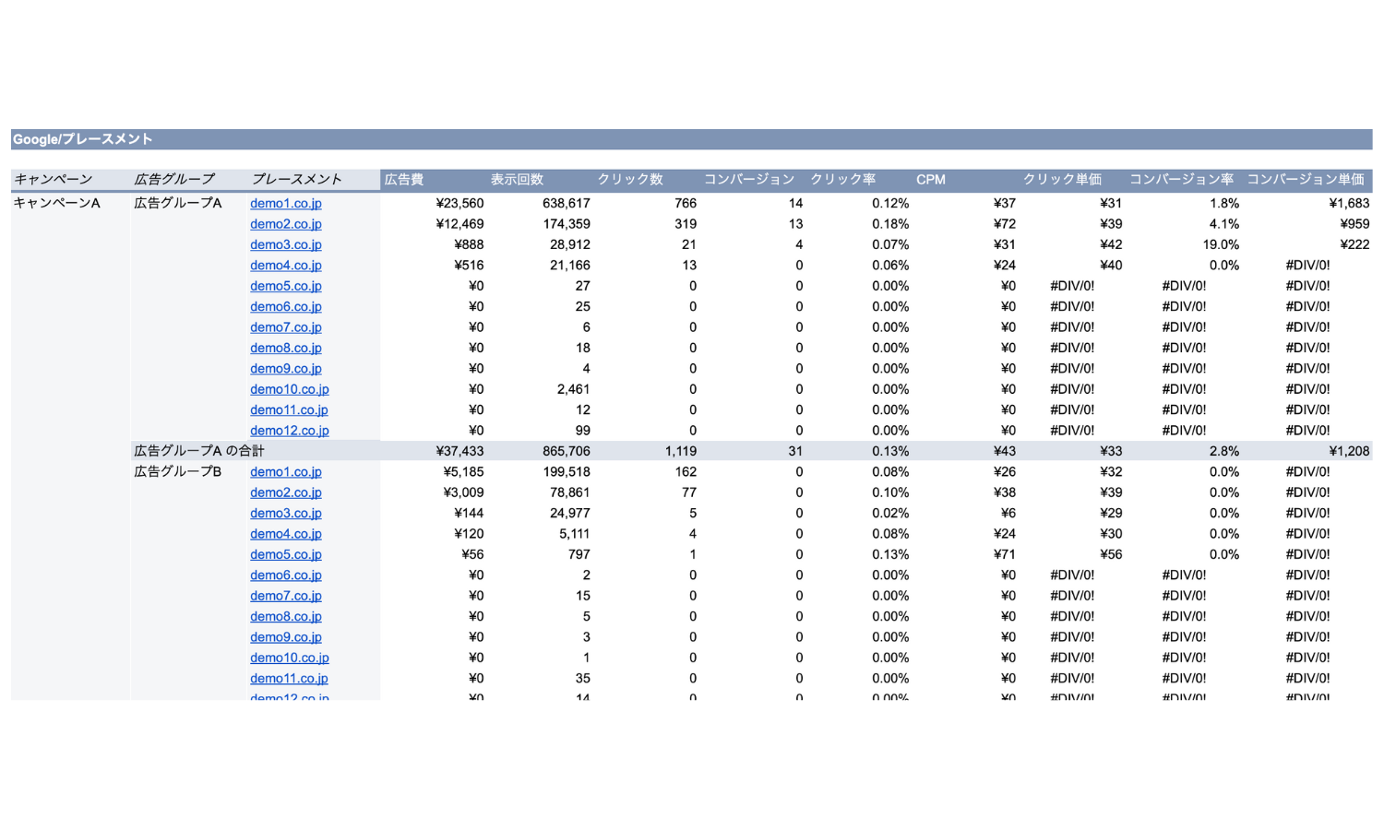Click the 1,119 subtotal clicks cell

(x=681, y=451)
